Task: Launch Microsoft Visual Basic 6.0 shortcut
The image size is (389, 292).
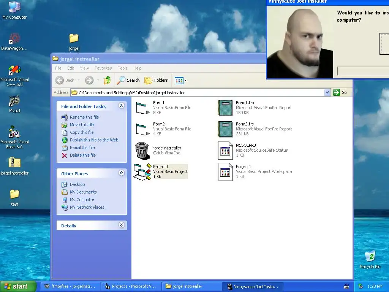Action: (14, 137)
